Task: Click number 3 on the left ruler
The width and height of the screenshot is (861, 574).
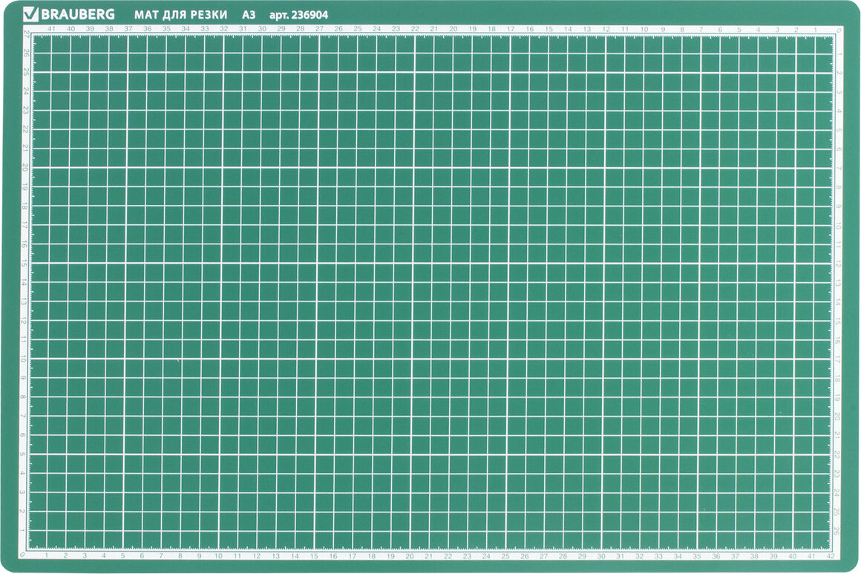Action: click(24, 492)
